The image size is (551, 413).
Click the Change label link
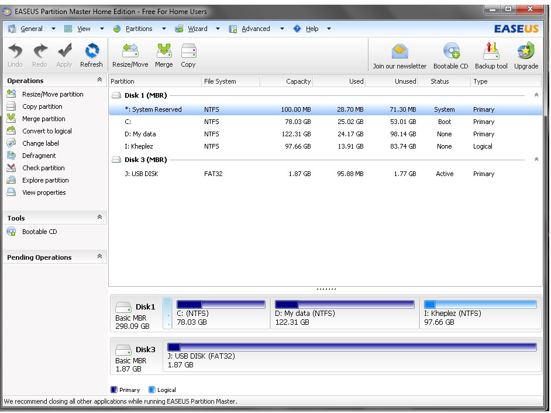point(40,143)
